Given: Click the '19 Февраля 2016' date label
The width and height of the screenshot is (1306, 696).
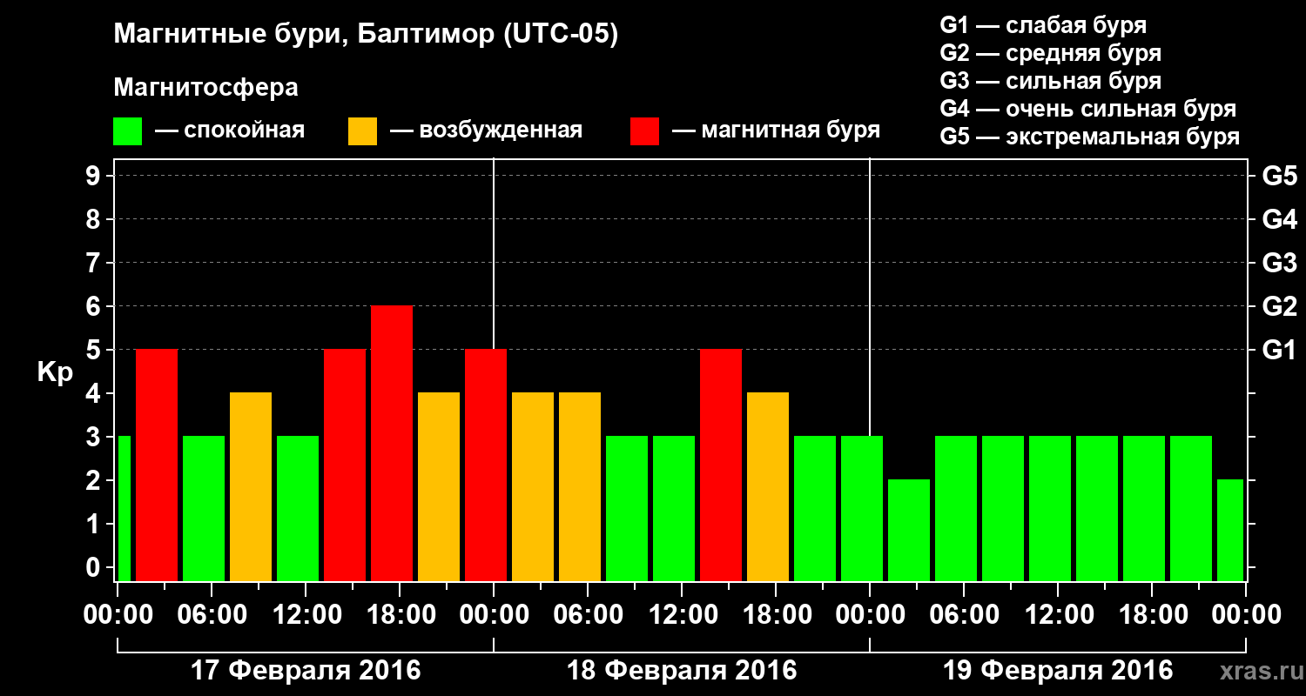Looking at the screenshot, I should [x=1058, y=671].
